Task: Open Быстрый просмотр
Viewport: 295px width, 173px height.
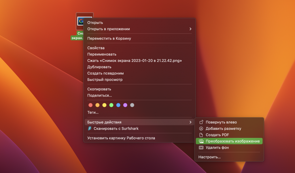Action: click(x=139, y=80)
